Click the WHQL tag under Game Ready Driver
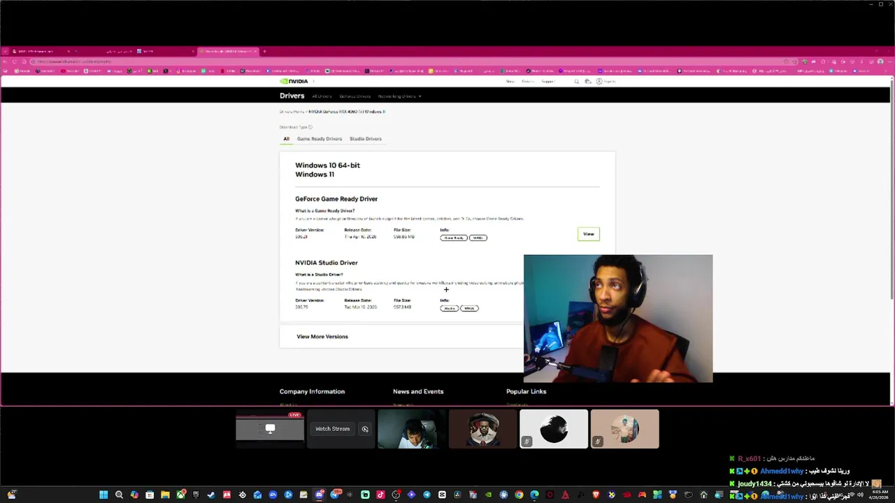Viewport: 895px width, 503px height. pyautogui.click(x=478, y=238)
